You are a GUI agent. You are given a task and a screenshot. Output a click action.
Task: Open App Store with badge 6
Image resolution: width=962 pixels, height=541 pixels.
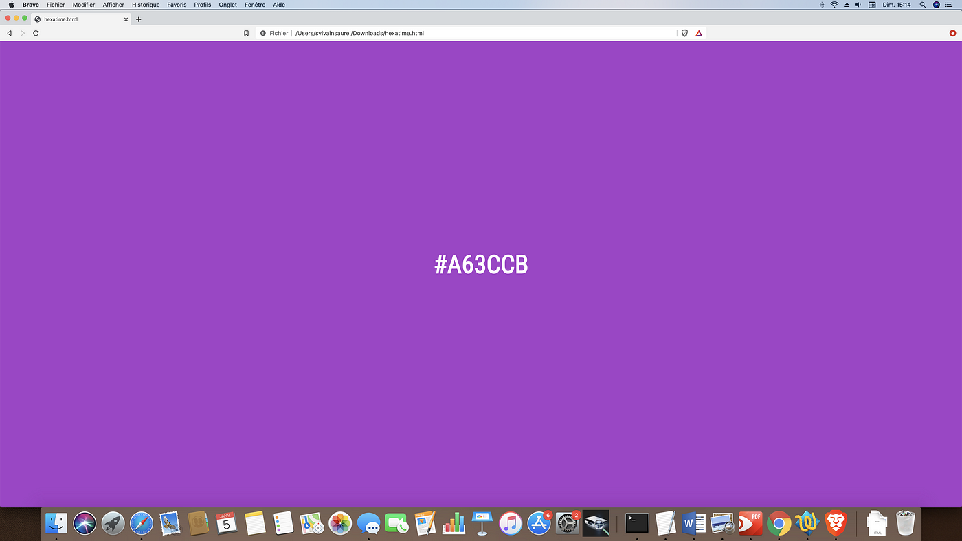click(539, 524)
